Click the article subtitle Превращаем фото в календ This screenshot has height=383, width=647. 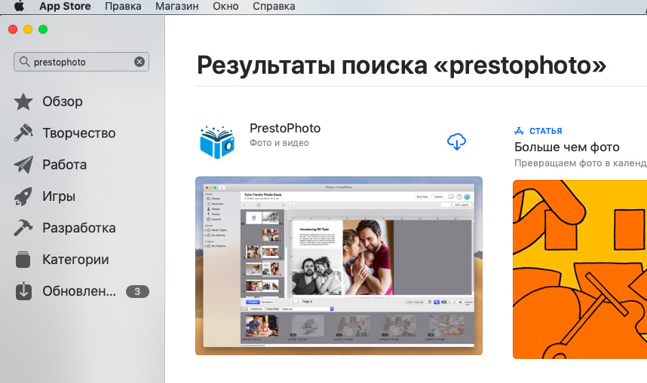pyautogui.click(x=580, y=163)
